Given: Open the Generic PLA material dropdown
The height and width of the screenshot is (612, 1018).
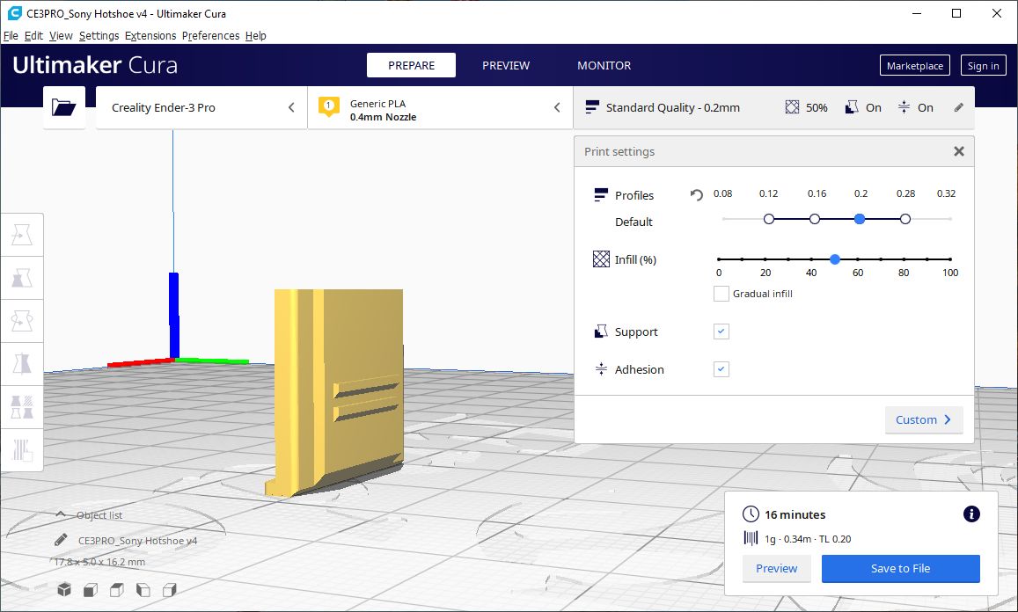Looking at the screenshot, I should click(441, 108).
